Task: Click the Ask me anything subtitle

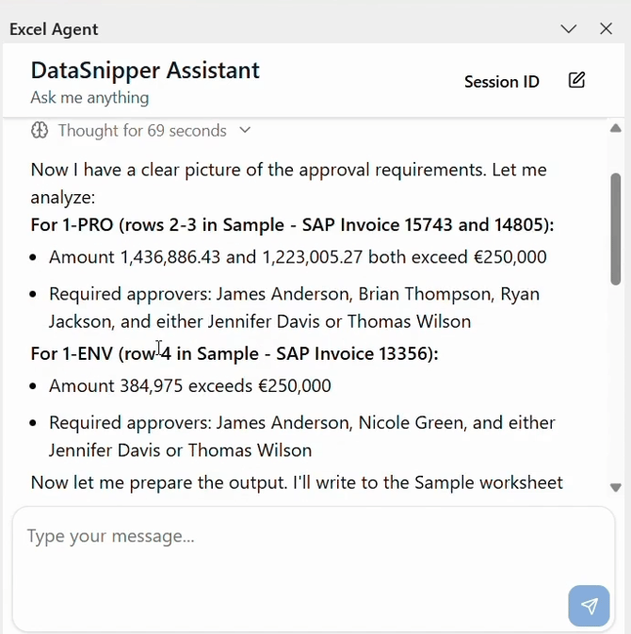Action: tap(89, 98)
